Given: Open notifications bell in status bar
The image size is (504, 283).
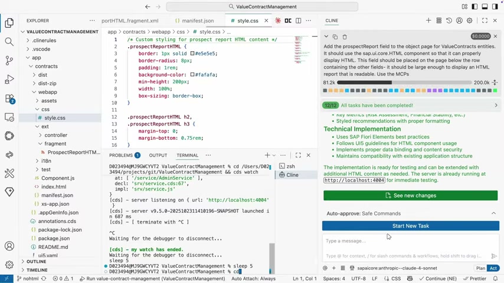Looking at the screenshot, I should [495, 278].
